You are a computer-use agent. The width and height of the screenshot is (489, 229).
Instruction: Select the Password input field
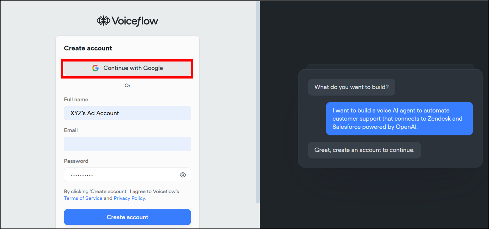[121, 175]
